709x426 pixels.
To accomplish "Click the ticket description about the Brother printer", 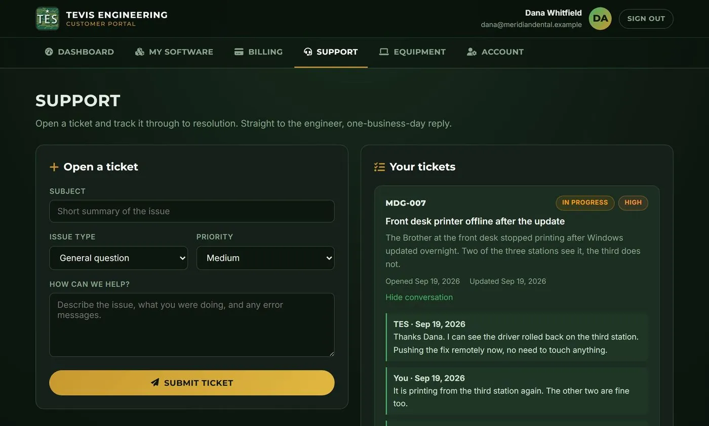I will pos(513,251).
